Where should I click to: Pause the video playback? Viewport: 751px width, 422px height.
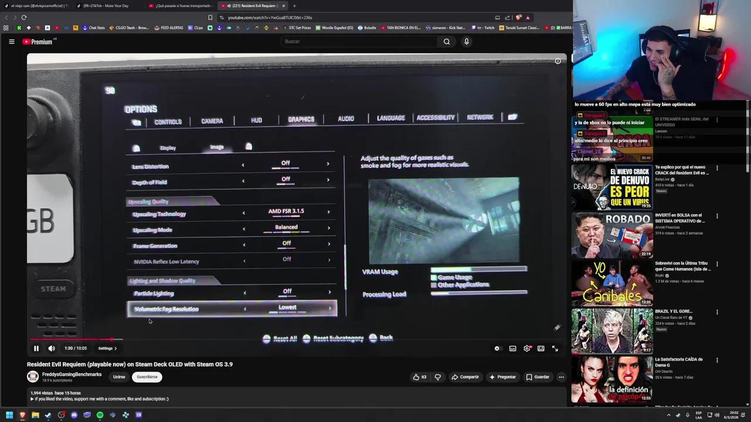(36, 348)
